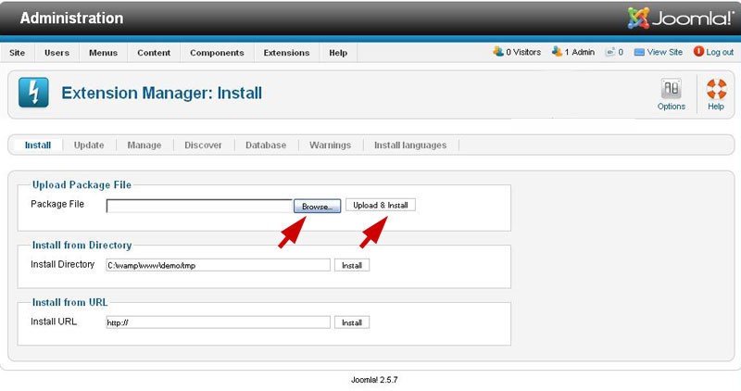This screenshot has width=741, height=391.
Task: Click the Upload & Install button
Action: [381, 205]
